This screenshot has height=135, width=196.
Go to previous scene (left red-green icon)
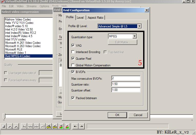[61, 126]
